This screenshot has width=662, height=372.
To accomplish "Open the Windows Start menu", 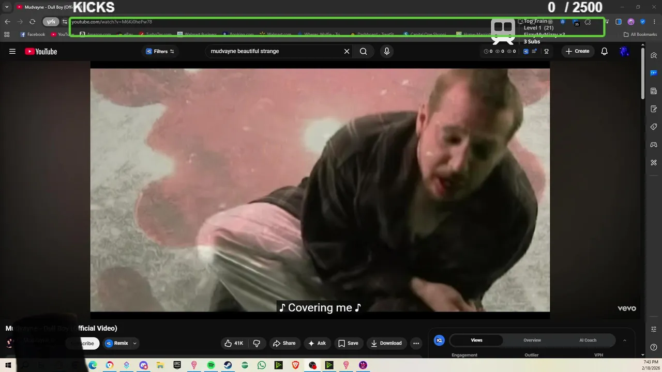I will (x=8, y=365).
